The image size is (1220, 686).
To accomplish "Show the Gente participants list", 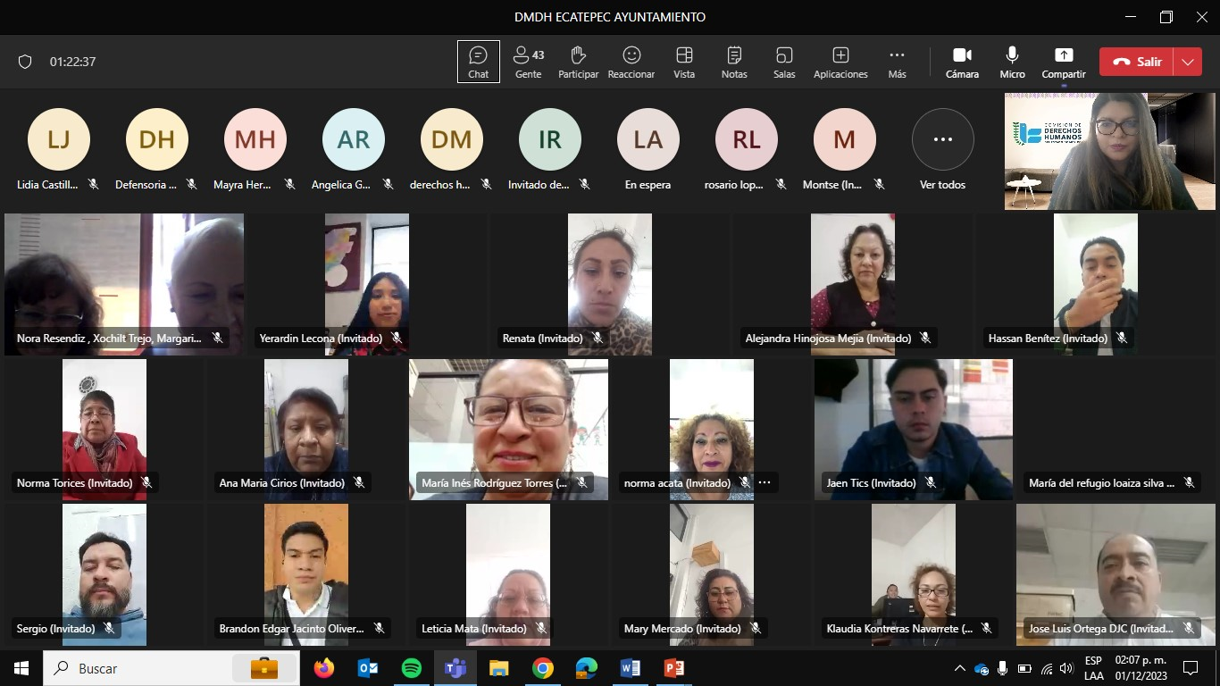I will pyautogui.click(x=528, y=62).
